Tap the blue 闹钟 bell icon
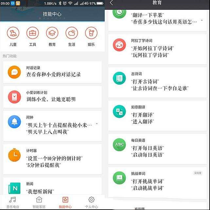210x210 pixels. click(x=14, y=122)
